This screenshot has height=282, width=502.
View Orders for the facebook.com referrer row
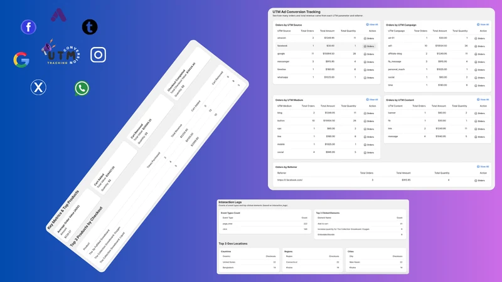pyautogui.click(x=479, y=180)
